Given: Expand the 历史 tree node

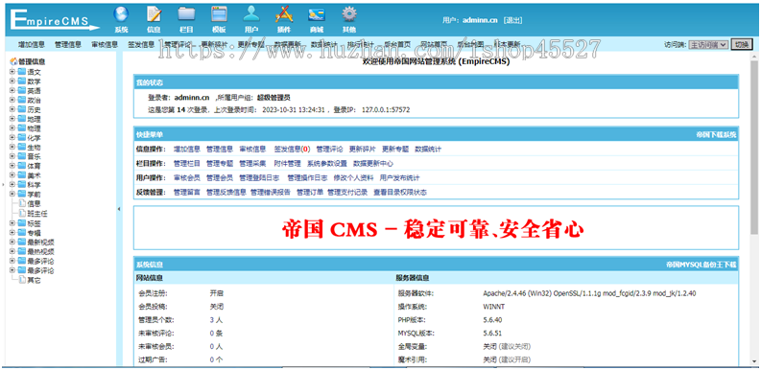Looking at the screenshot, I should pyautogui.click(x=12, y=109).
